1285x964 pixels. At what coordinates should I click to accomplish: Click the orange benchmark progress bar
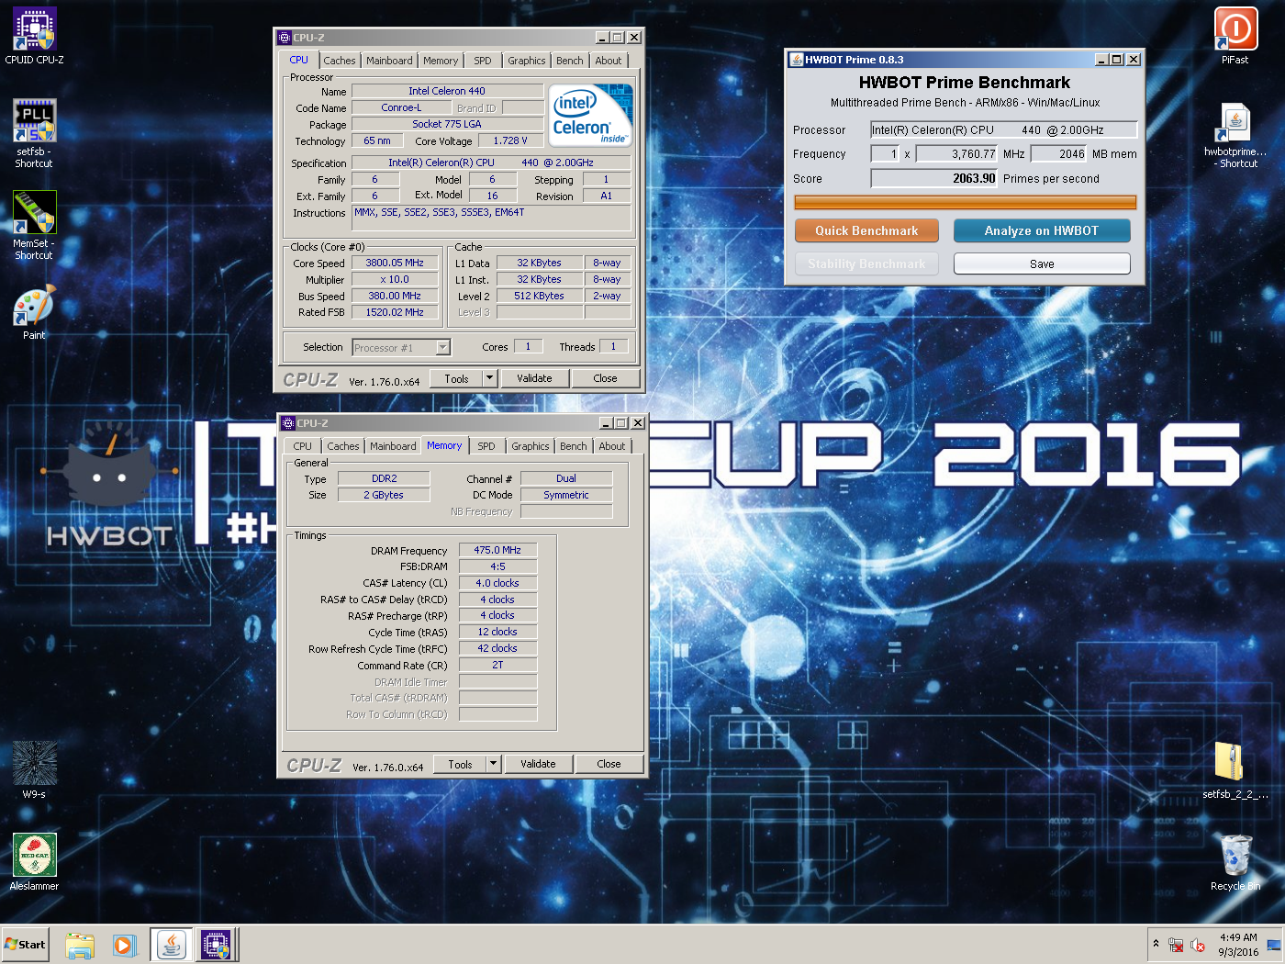pos(966,203)
